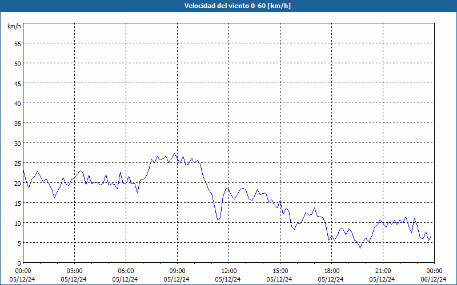Select the 20 y-axis value
Image resolution: width=457 pixels, height=285 pixels.
18,184
